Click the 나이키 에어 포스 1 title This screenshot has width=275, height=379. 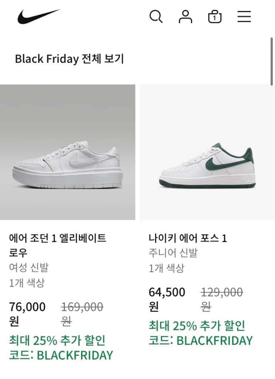coord(188,238)
